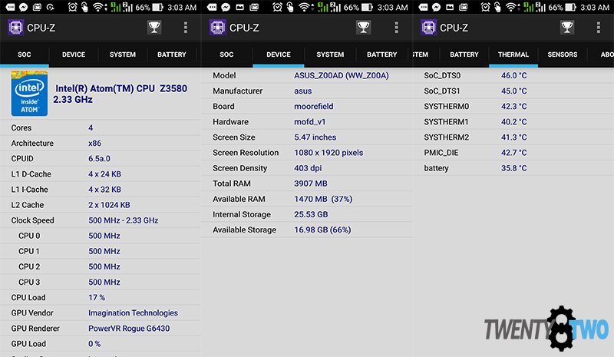
Task: Tap SYSTHERM1 temperature 40.2 °C
Action: 513,122
